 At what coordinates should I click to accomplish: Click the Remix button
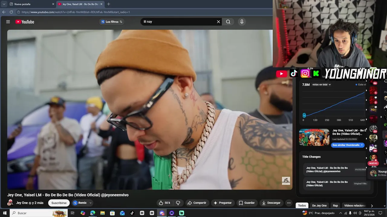(x=80, y=203)
